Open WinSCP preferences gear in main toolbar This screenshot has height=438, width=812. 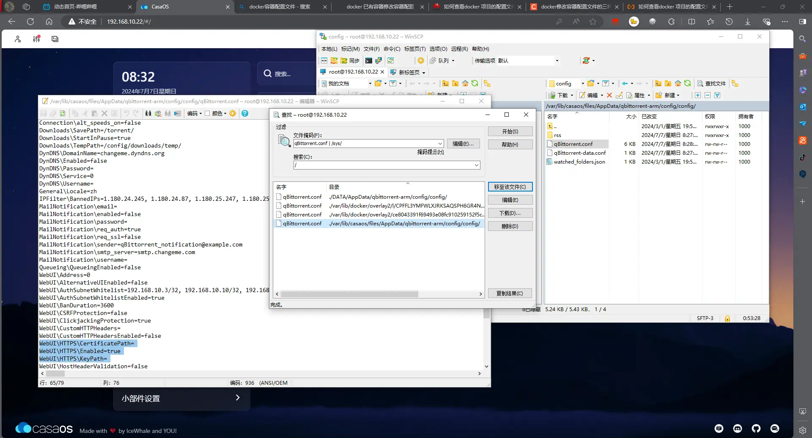click(x=420, y=60)
